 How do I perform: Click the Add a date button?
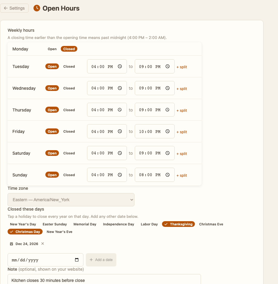[x=101, y=260]
